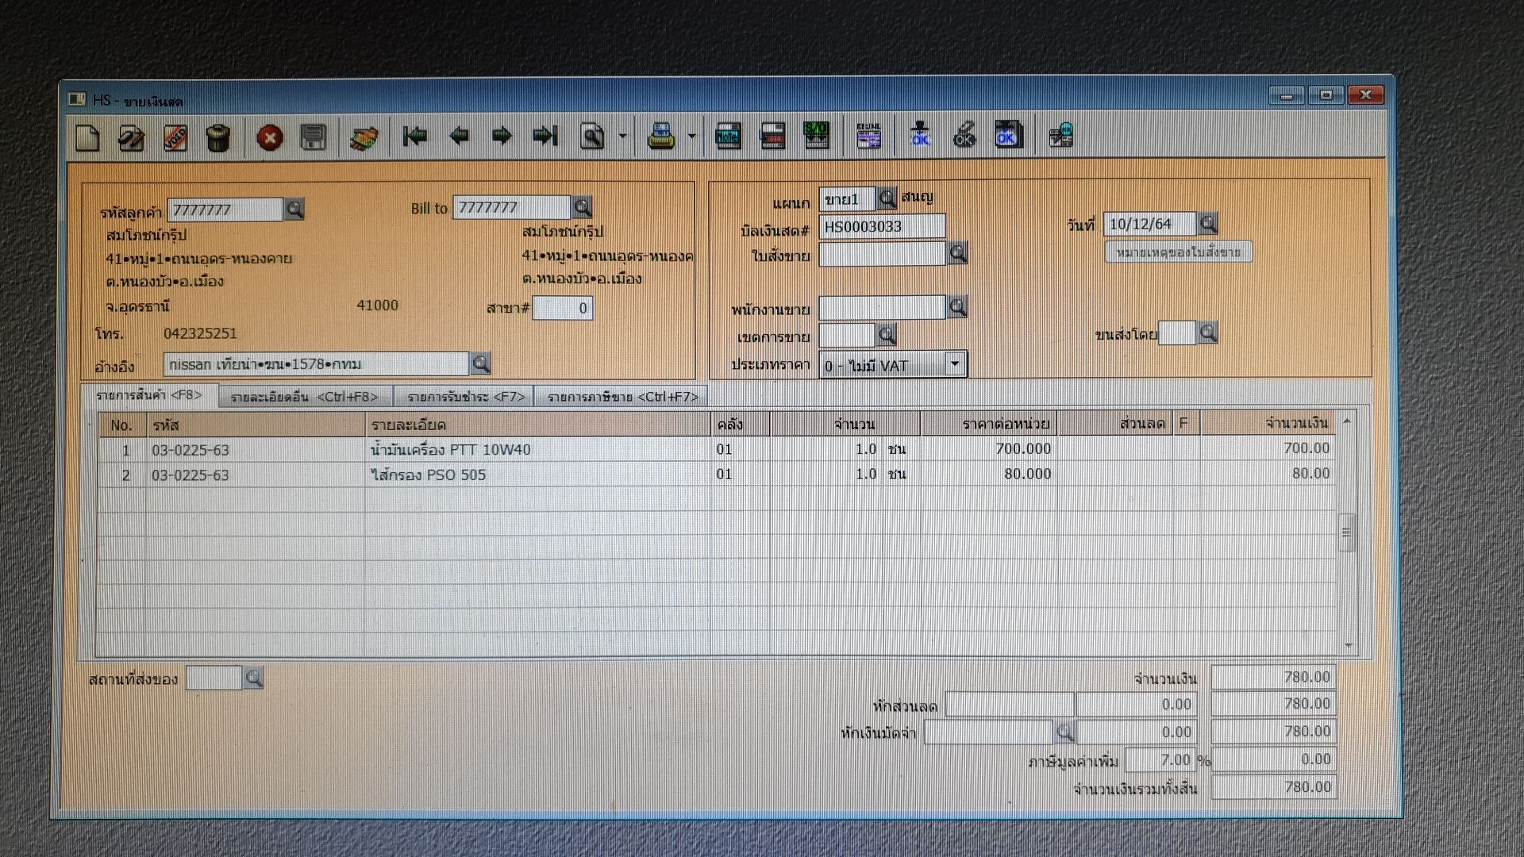Click the ราคาต่อหน่วย column header
1524x857 pixels.
pyautogui.click(x=989, y=424)
